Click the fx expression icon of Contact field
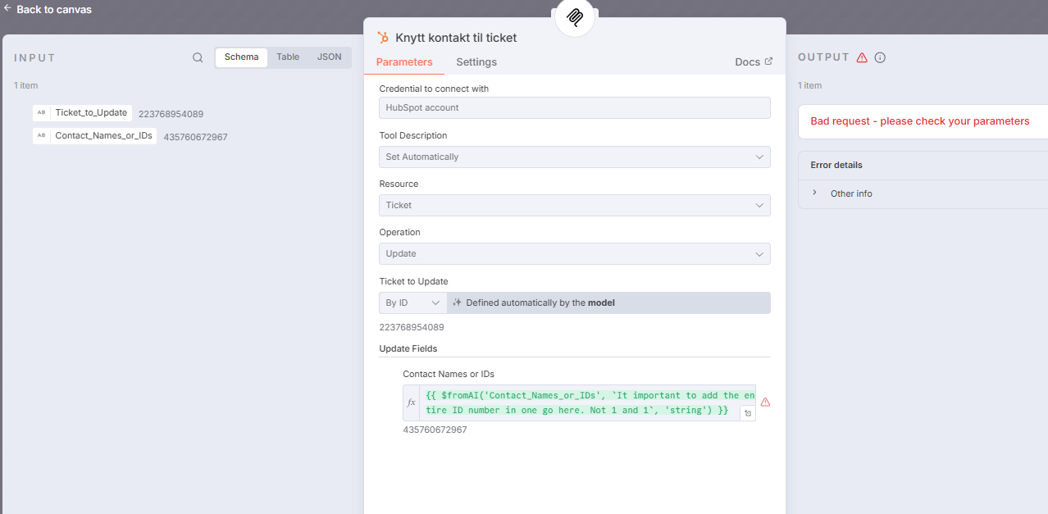This screenshot has height=514, width=1048. (x=412, y=403)
